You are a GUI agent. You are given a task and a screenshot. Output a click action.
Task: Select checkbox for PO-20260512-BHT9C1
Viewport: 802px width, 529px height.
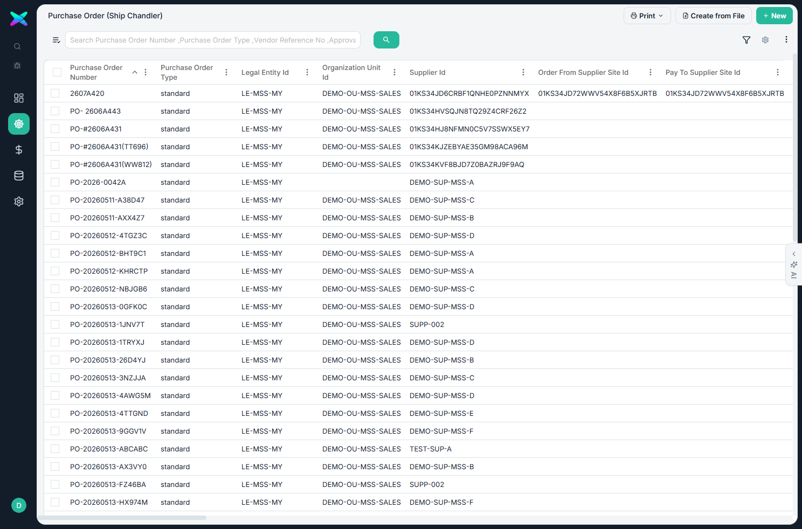pos(55,253)
